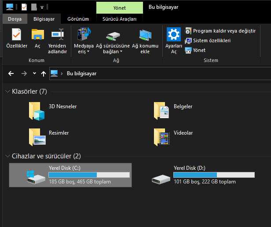Click Program kaldır veya değiştir text
The height and width of the screenshot is (227, 271).
click(224, 31)
